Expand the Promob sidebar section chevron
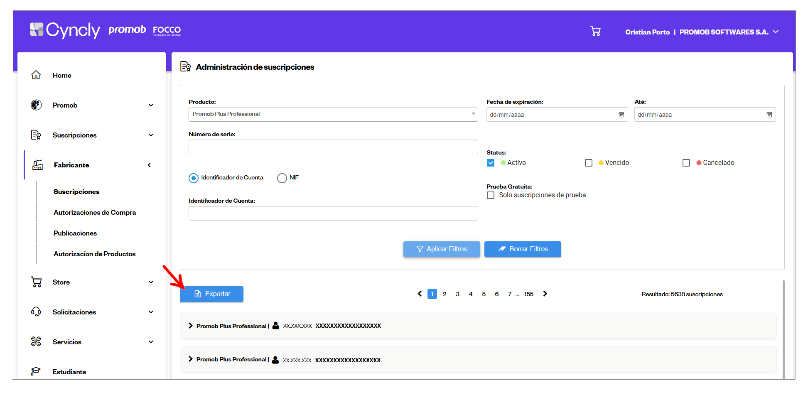 coord(151,105)
